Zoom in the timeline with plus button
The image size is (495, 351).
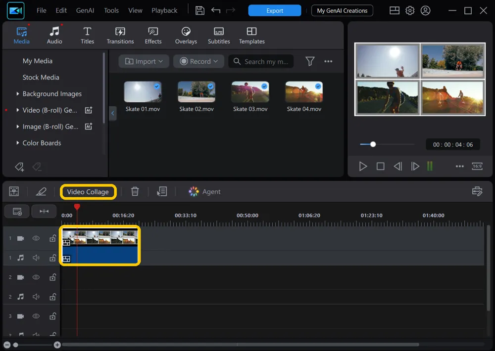click(57, 345)
